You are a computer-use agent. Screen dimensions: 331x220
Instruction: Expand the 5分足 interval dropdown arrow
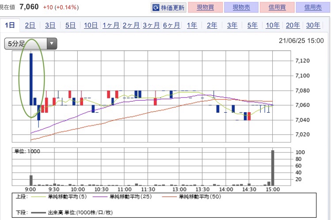[x=52, y=44]
